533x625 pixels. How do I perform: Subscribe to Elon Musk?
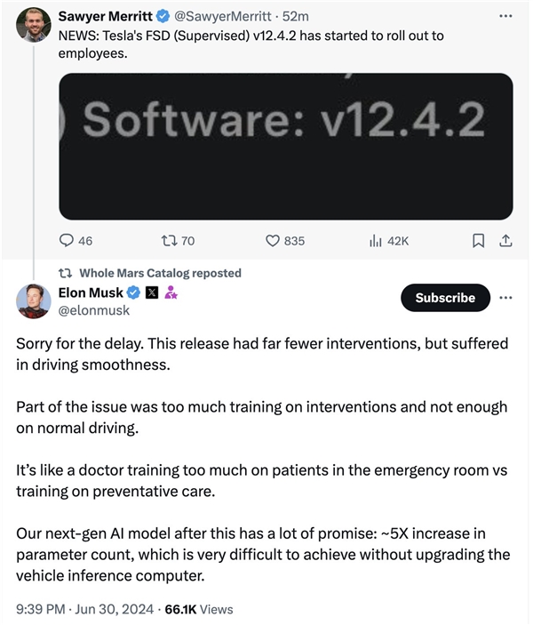[445, 298]
